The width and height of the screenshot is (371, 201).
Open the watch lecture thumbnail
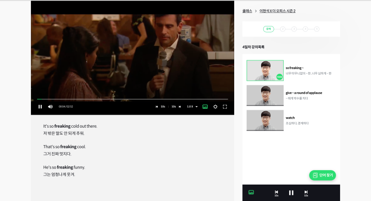point(265,120)
